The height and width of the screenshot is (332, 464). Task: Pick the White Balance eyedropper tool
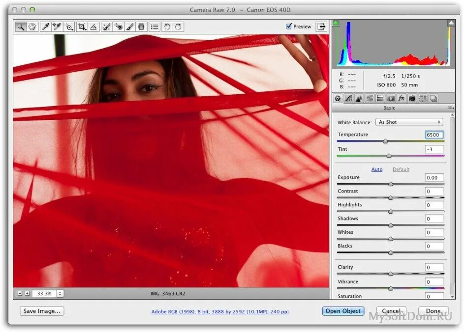click(45, 27)
